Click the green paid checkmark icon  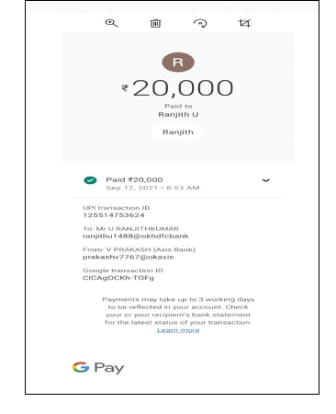pyautogui.click(x=90, y=180)
